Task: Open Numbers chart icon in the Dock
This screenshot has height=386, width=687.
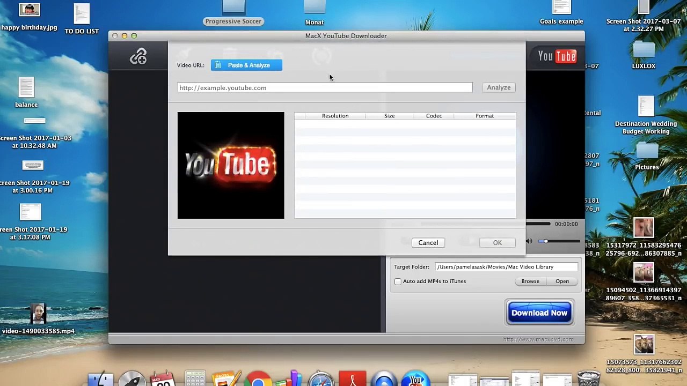Action: point(290,378)
